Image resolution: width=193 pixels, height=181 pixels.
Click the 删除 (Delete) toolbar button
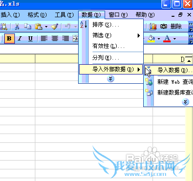coord(176,27)
